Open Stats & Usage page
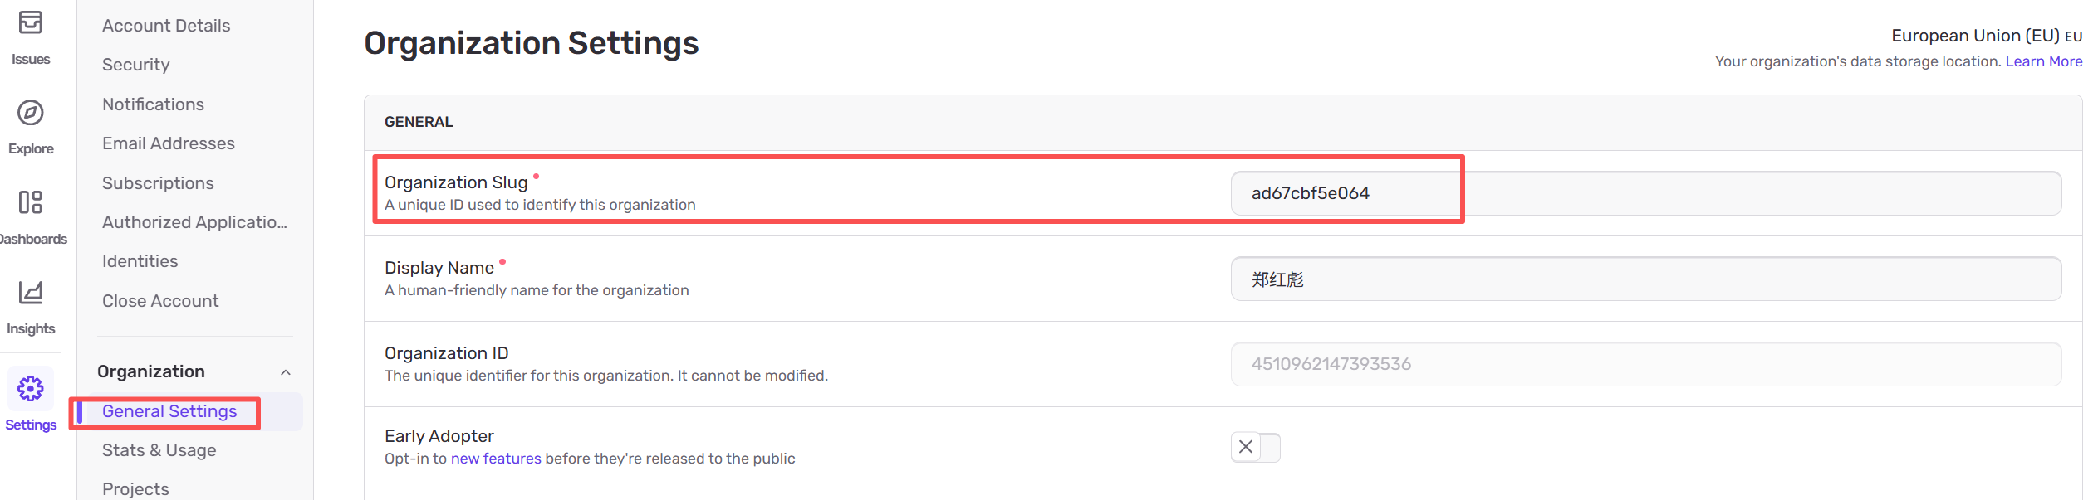This screenshot has width=2098, height=500. 159,450
